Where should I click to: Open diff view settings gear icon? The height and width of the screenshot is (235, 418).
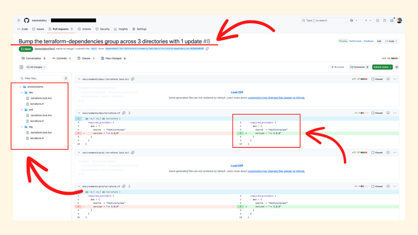pyautogui.click(x=397, y=67)
